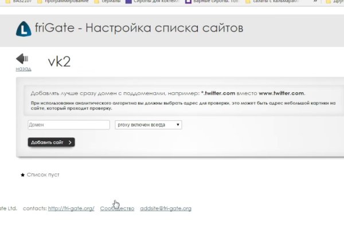Open the http://fri-gate.org/ link

71,208
